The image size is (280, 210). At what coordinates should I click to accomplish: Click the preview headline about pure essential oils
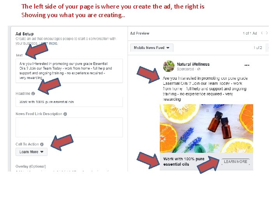(184, 161)
